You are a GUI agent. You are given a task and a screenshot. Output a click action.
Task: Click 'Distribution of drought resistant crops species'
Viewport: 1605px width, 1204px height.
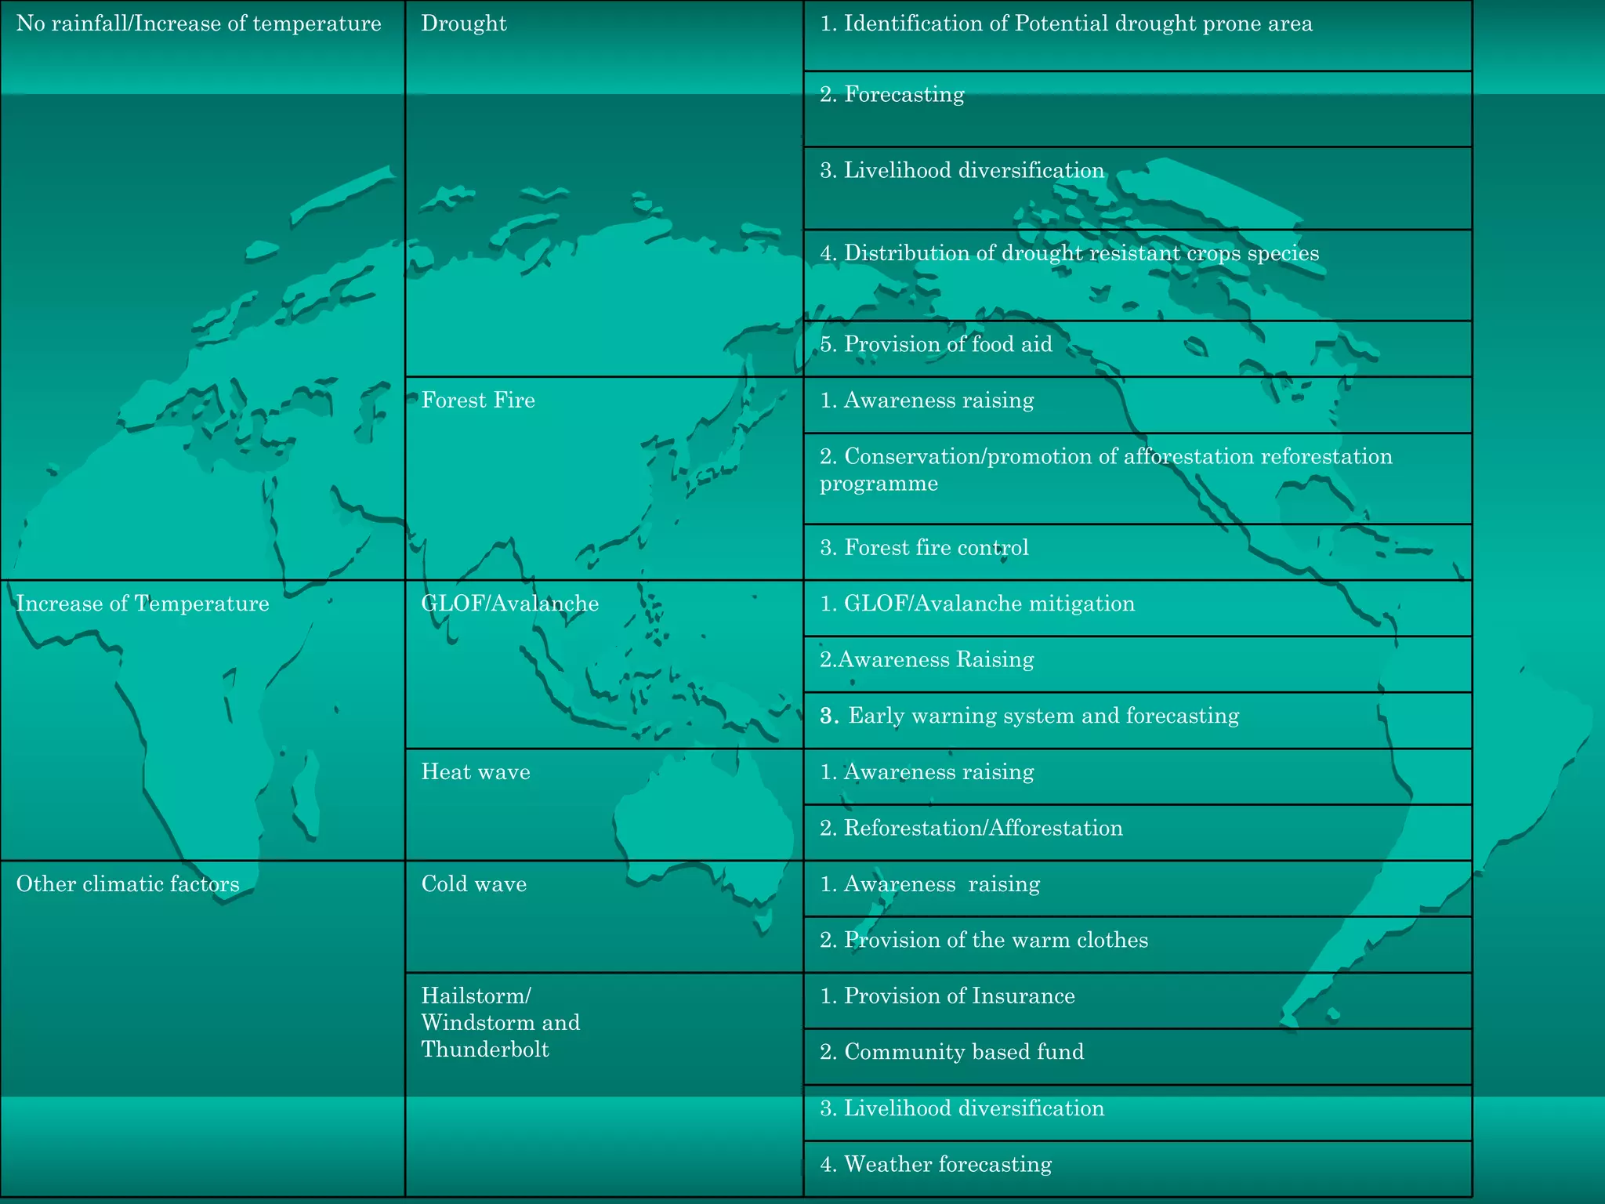point(1069,254)
